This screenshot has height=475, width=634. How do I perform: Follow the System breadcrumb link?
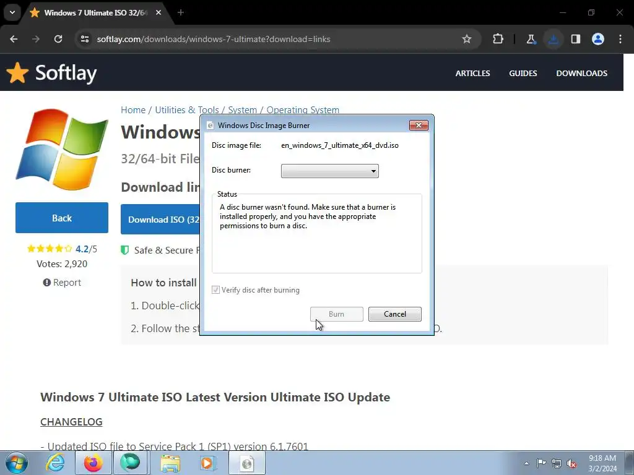242,110
